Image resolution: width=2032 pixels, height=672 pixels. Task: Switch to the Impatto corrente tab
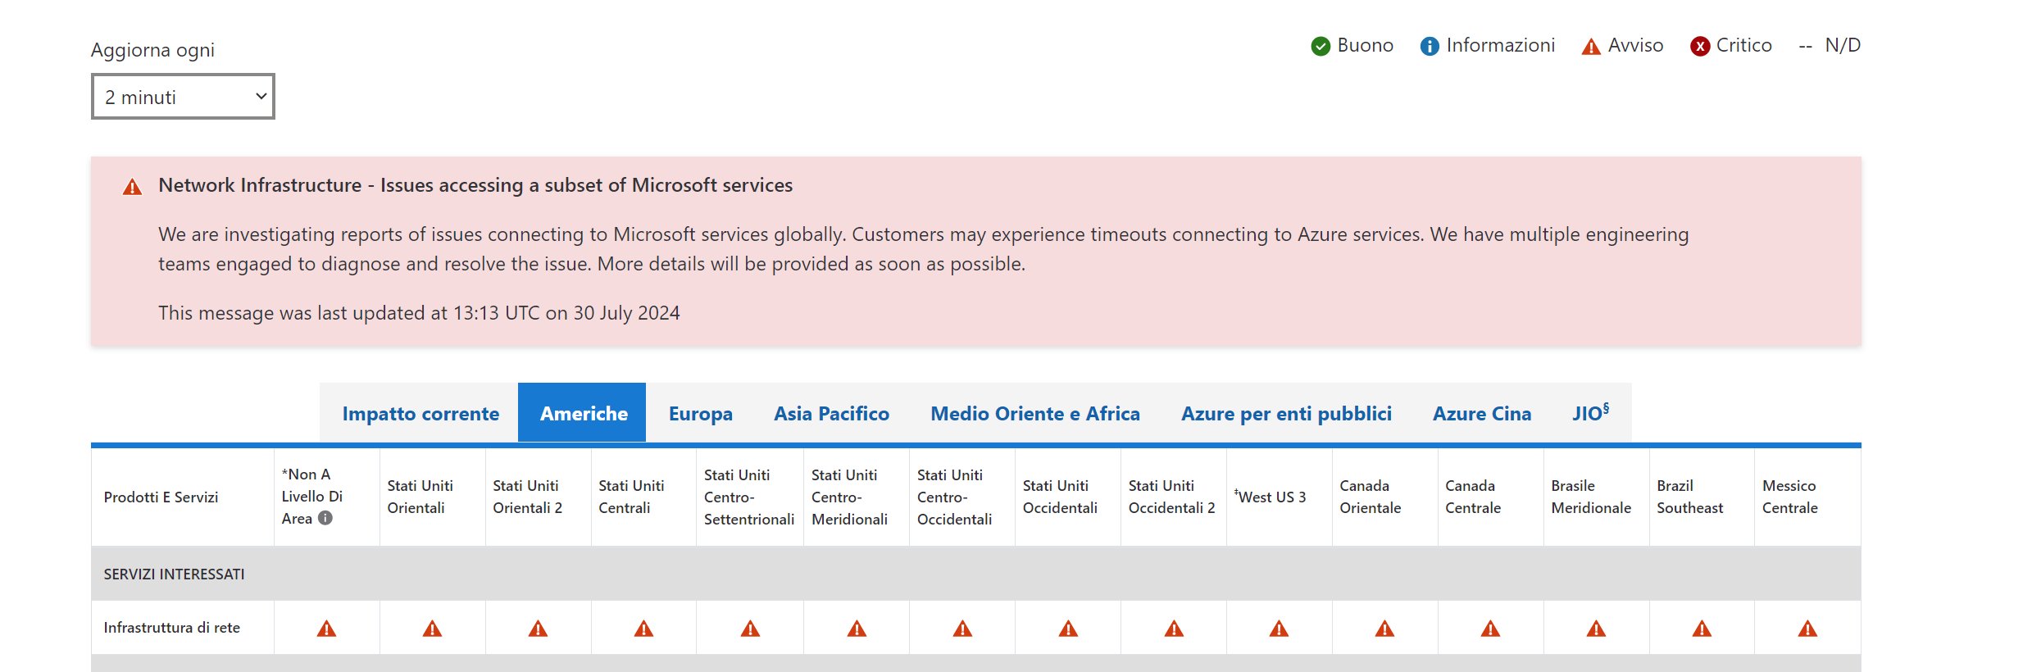click(420, 413)
